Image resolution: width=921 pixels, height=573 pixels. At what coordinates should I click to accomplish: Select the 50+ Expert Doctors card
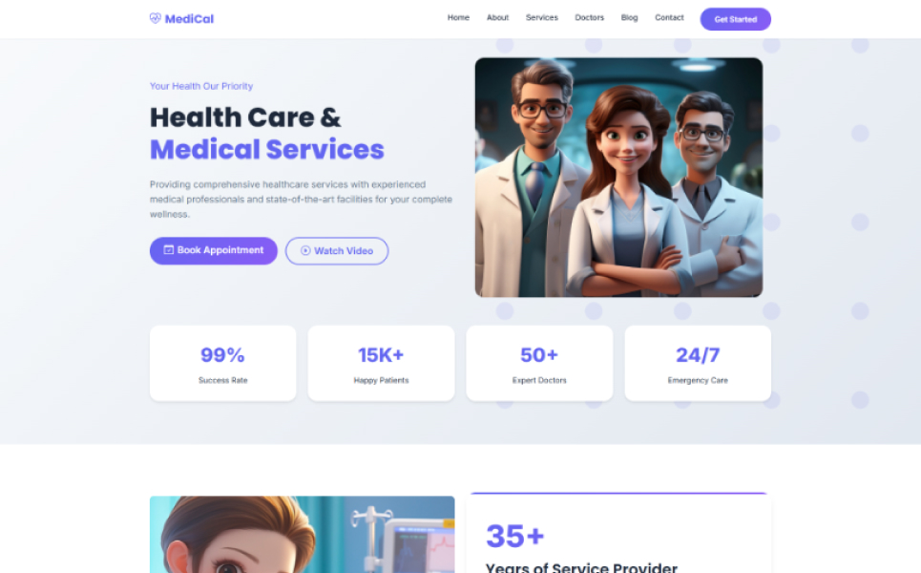pos(539,363)
